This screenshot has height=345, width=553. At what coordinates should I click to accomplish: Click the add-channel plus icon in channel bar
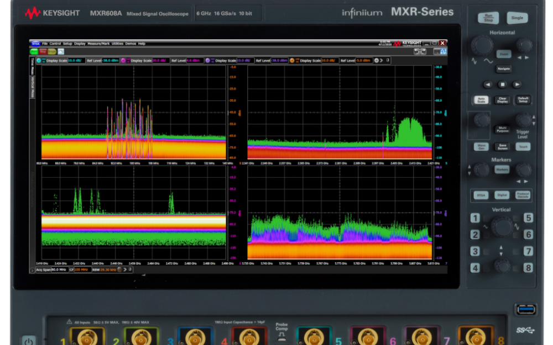pos(376,61)
